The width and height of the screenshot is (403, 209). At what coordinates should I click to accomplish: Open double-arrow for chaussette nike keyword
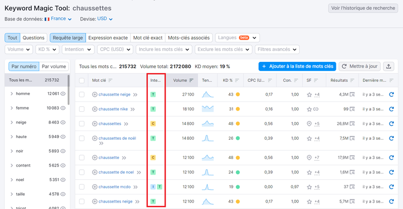tap(133, 109)
